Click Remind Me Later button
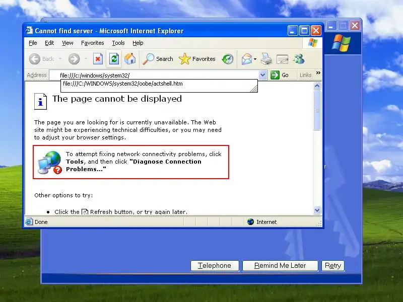 click(x=280, y=266)
